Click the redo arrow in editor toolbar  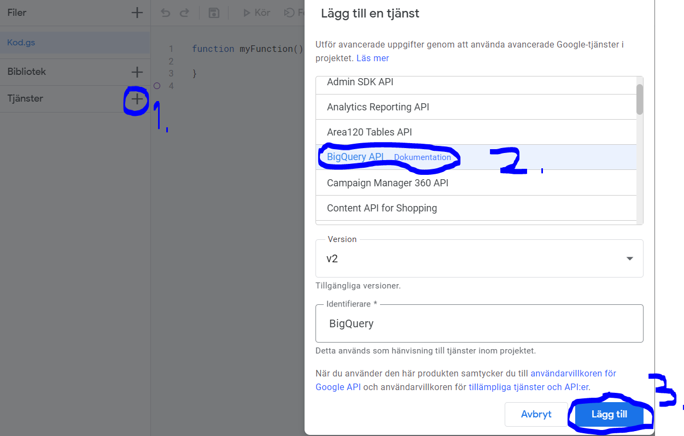(184, 13)
